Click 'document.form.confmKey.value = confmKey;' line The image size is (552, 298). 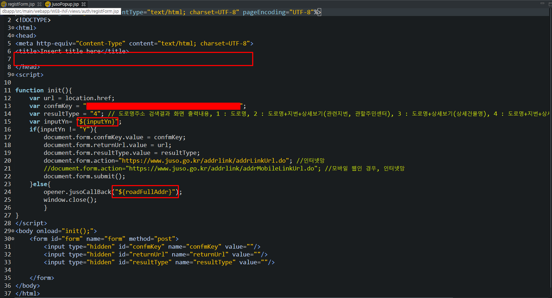pos(115,137)
